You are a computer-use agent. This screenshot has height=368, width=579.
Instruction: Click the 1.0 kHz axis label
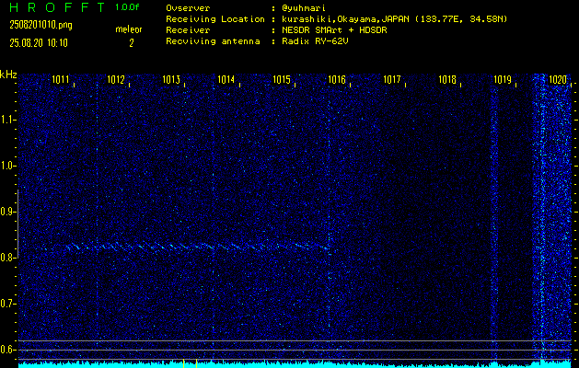(x=7, y=166)
